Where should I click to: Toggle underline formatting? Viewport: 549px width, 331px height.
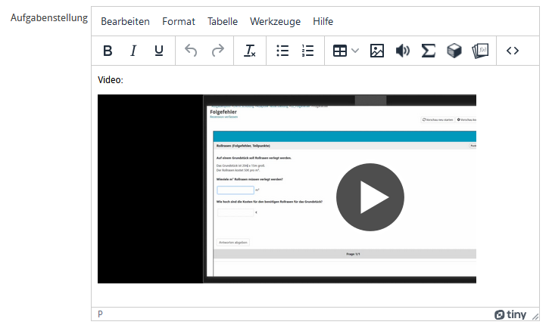click(x=158, y=51)
